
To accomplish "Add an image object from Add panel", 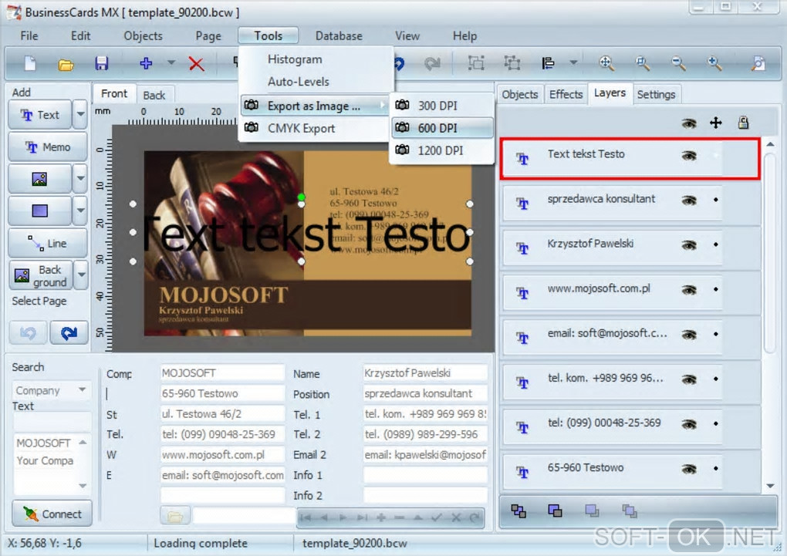I will 39,179.
